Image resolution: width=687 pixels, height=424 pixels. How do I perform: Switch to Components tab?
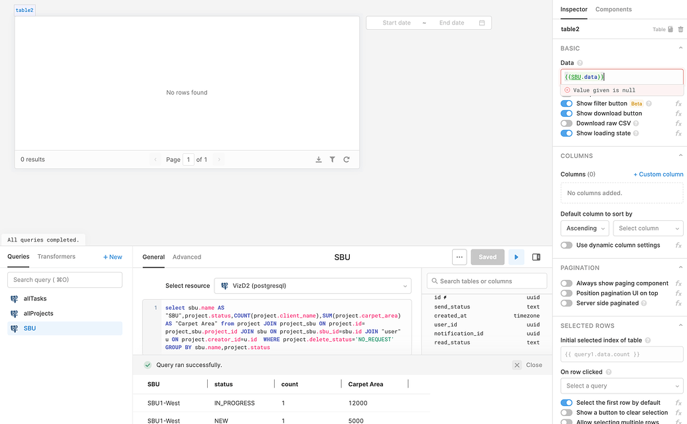pos(613,9)
